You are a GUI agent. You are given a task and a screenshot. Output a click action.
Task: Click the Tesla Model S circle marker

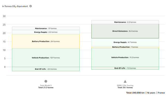click(x=46, y=81)
